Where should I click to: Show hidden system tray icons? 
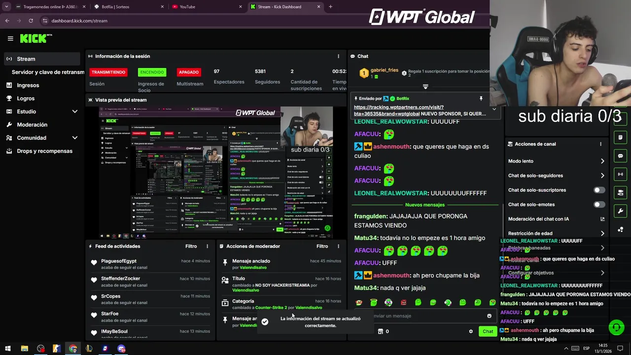pyautogui.click(x=566, y=349)
